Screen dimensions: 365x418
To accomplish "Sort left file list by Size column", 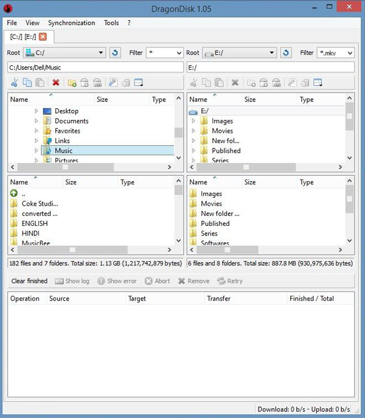I will click(x=90, y=182).
